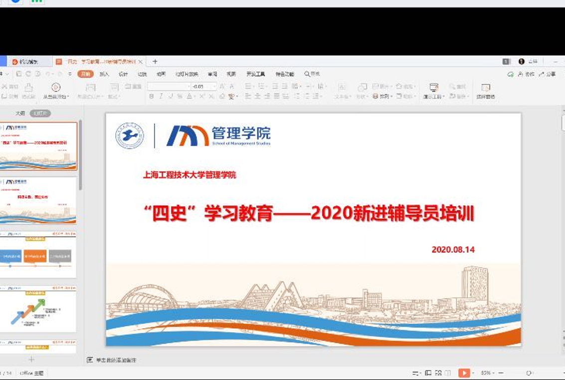The image size is (565, 380).
Task: Open the 插入 (Insert) ribbon tab
Action: tap(104, 74)
